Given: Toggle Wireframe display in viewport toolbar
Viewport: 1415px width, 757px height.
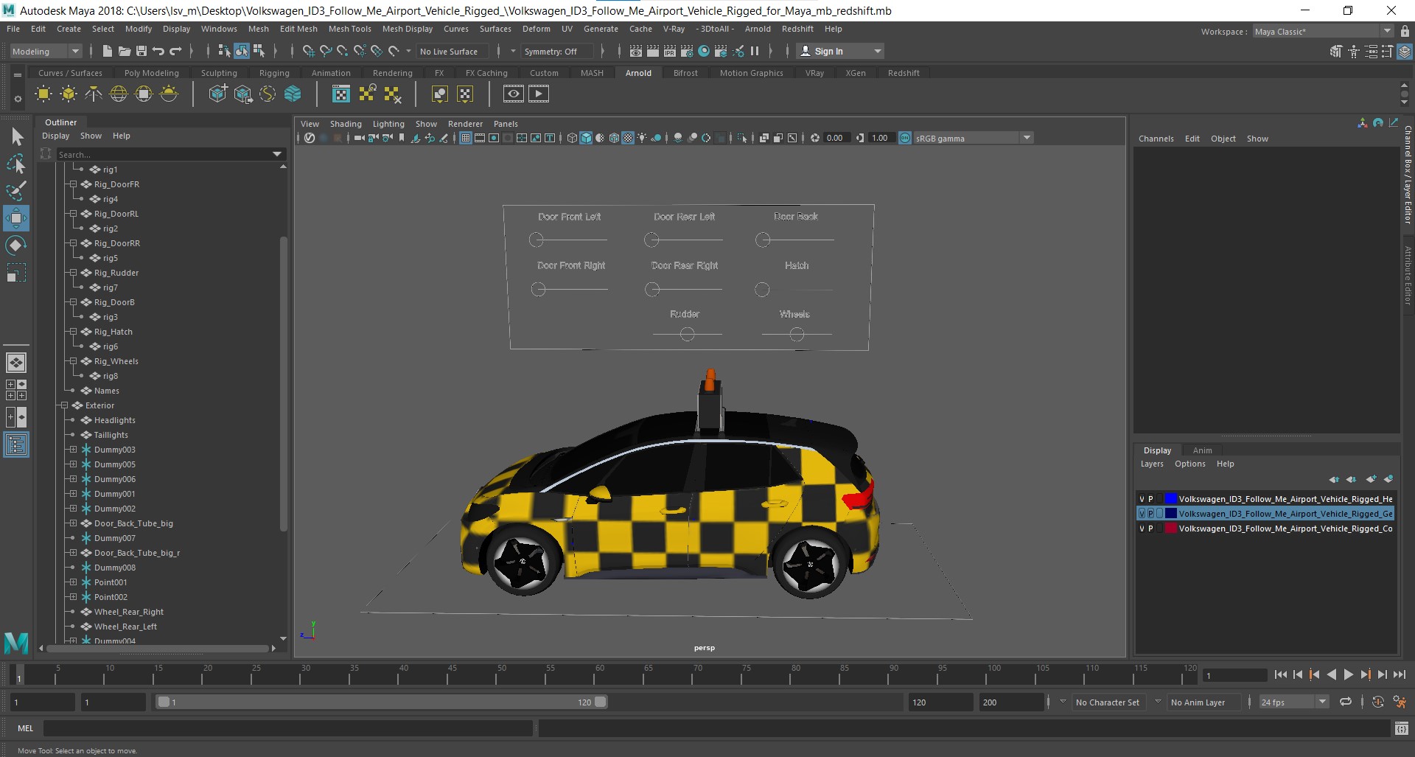Looking at the screenshot, I should click(572, 138).
